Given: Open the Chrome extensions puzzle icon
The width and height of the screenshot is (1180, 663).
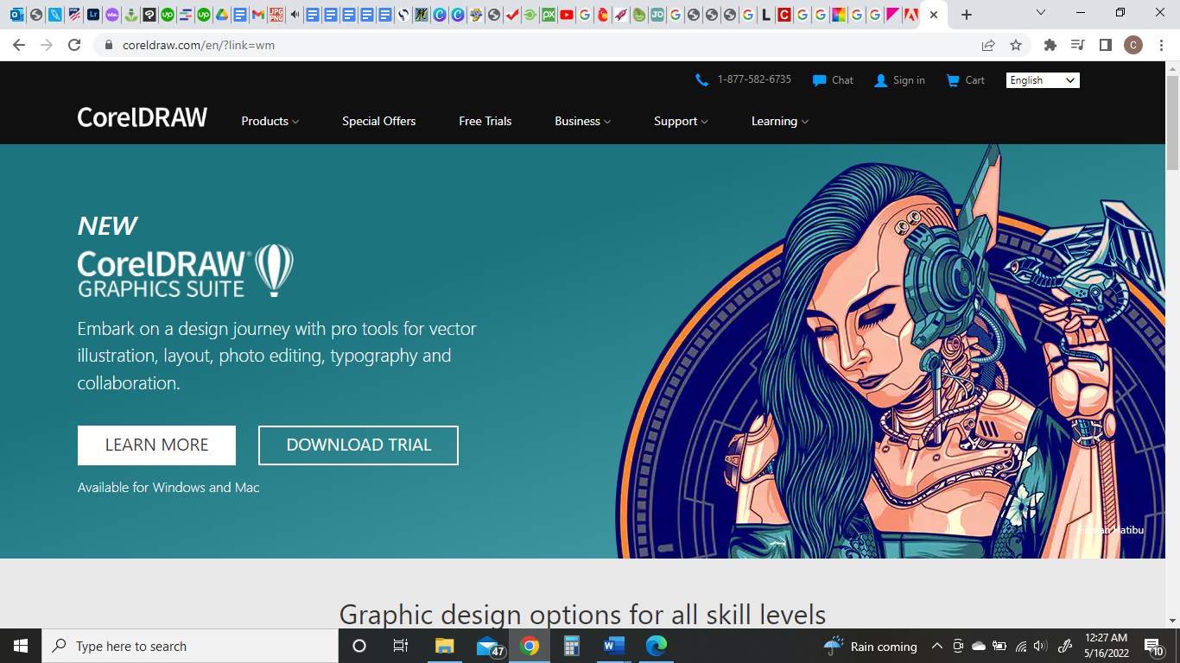Looking at the screenshot, I should [1050, 45].
